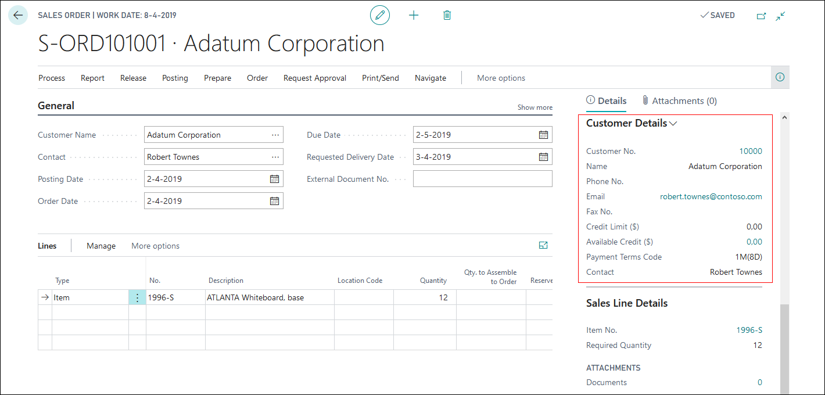Click the FactBox scrollbar up arrow
This screenshot has height=395, width=825.
[784, 117]
